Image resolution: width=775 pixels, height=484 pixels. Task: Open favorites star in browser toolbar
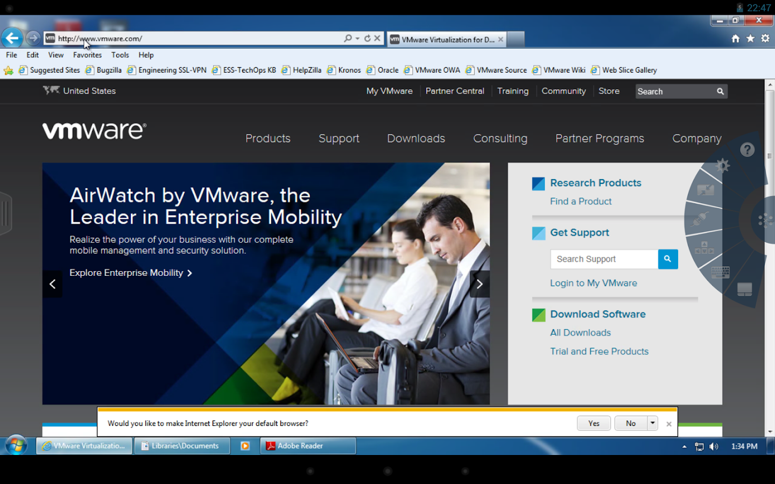[750, 39]
